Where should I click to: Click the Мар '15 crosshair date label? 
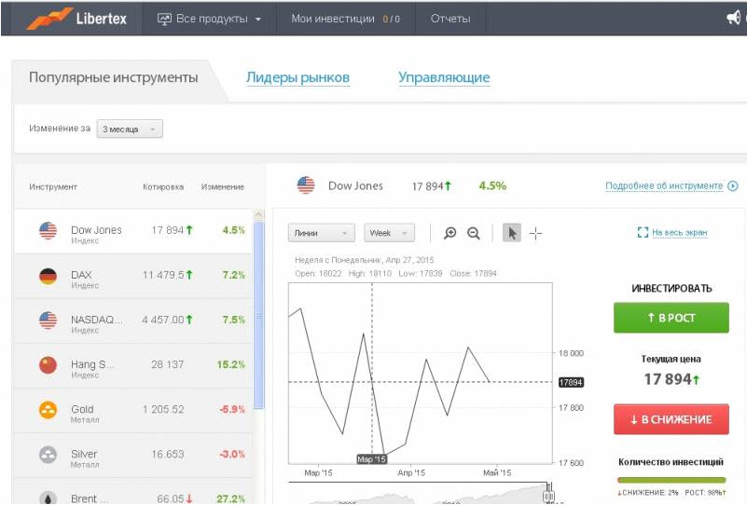[371, 459]
